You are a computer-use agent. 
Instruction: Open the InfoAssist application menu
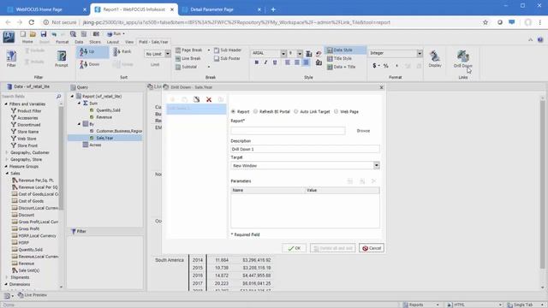[x=9, y=36]
